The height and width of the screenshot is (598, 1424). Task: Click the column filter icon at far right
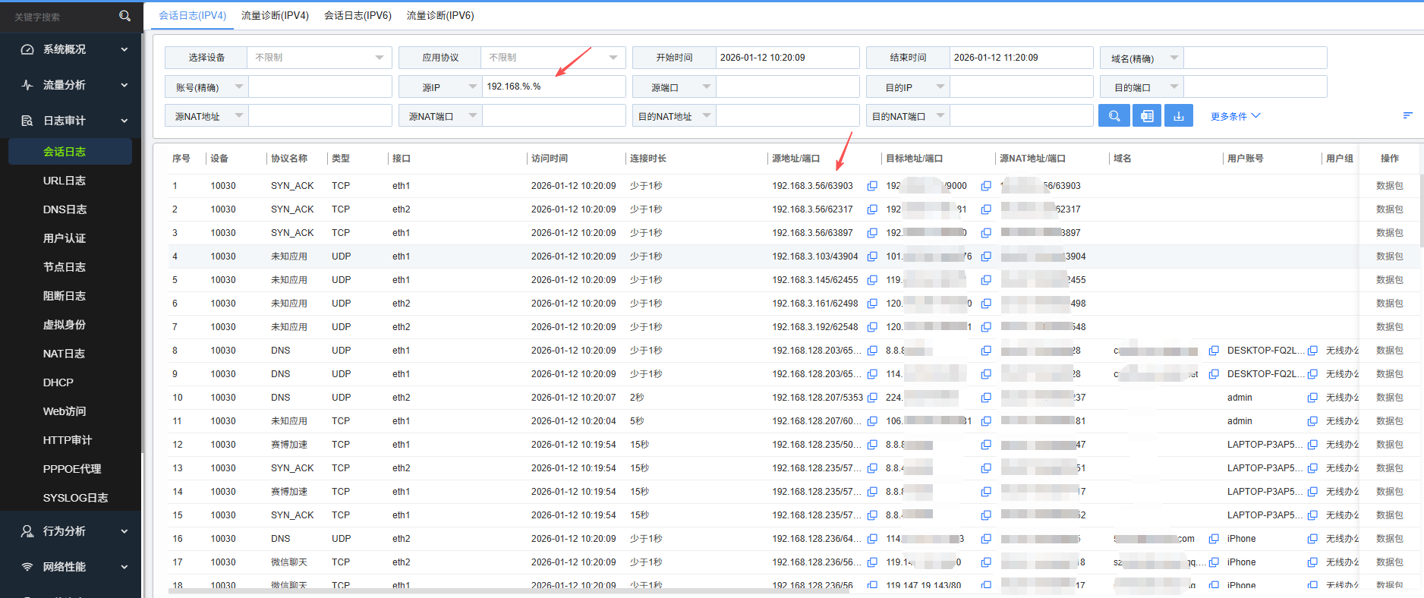click(x=1407, y=115)
